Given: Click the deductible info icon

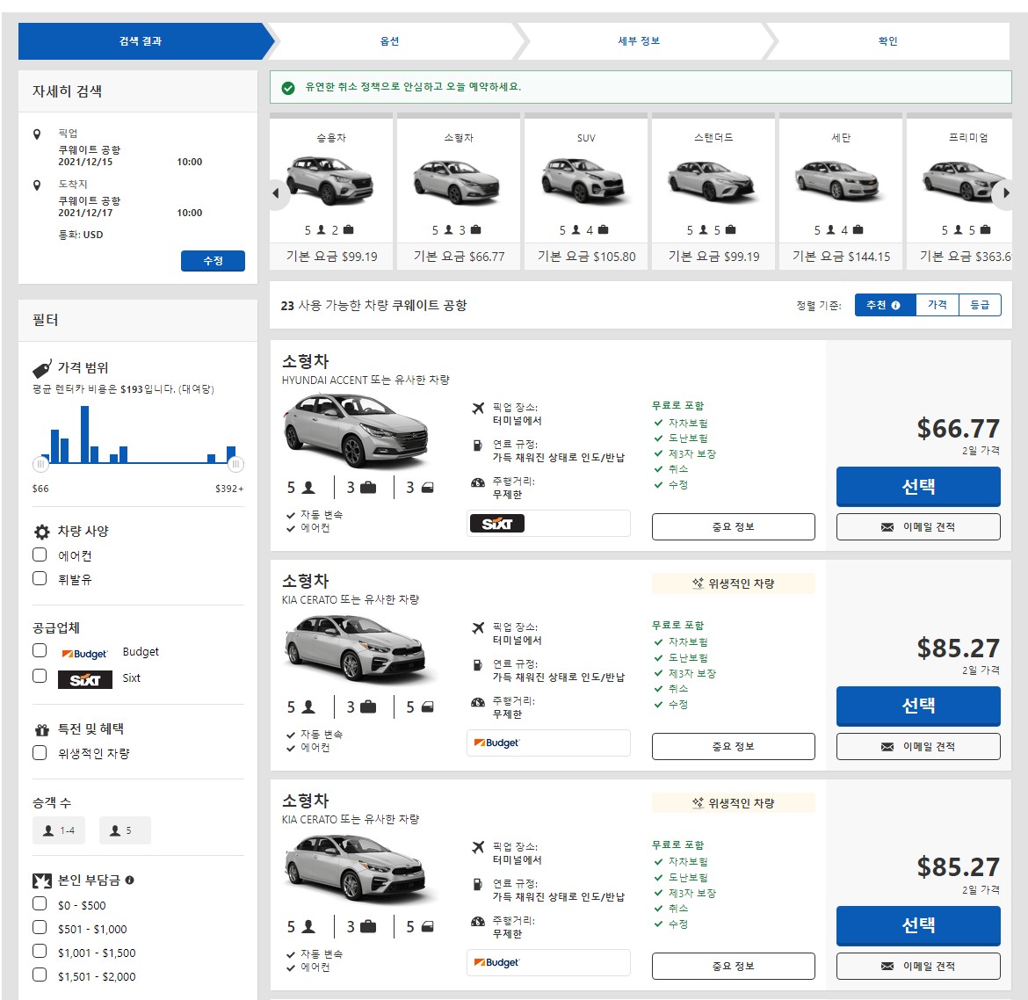Looking at the screenshot, I should pyautogui.click(x=130, y=880).
